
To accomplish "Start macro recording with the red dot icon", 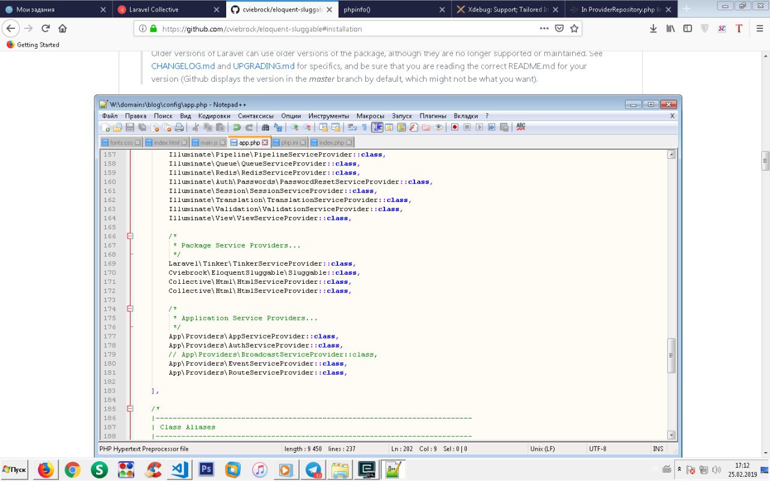I will (x=455, y=127).
